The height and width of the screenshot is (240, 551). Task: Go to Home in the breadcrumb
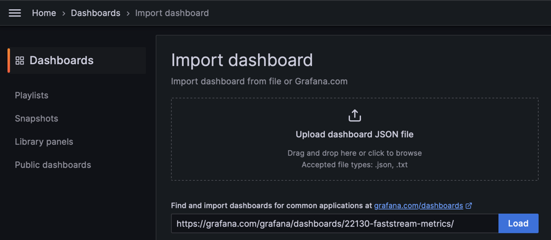[44, 13]
